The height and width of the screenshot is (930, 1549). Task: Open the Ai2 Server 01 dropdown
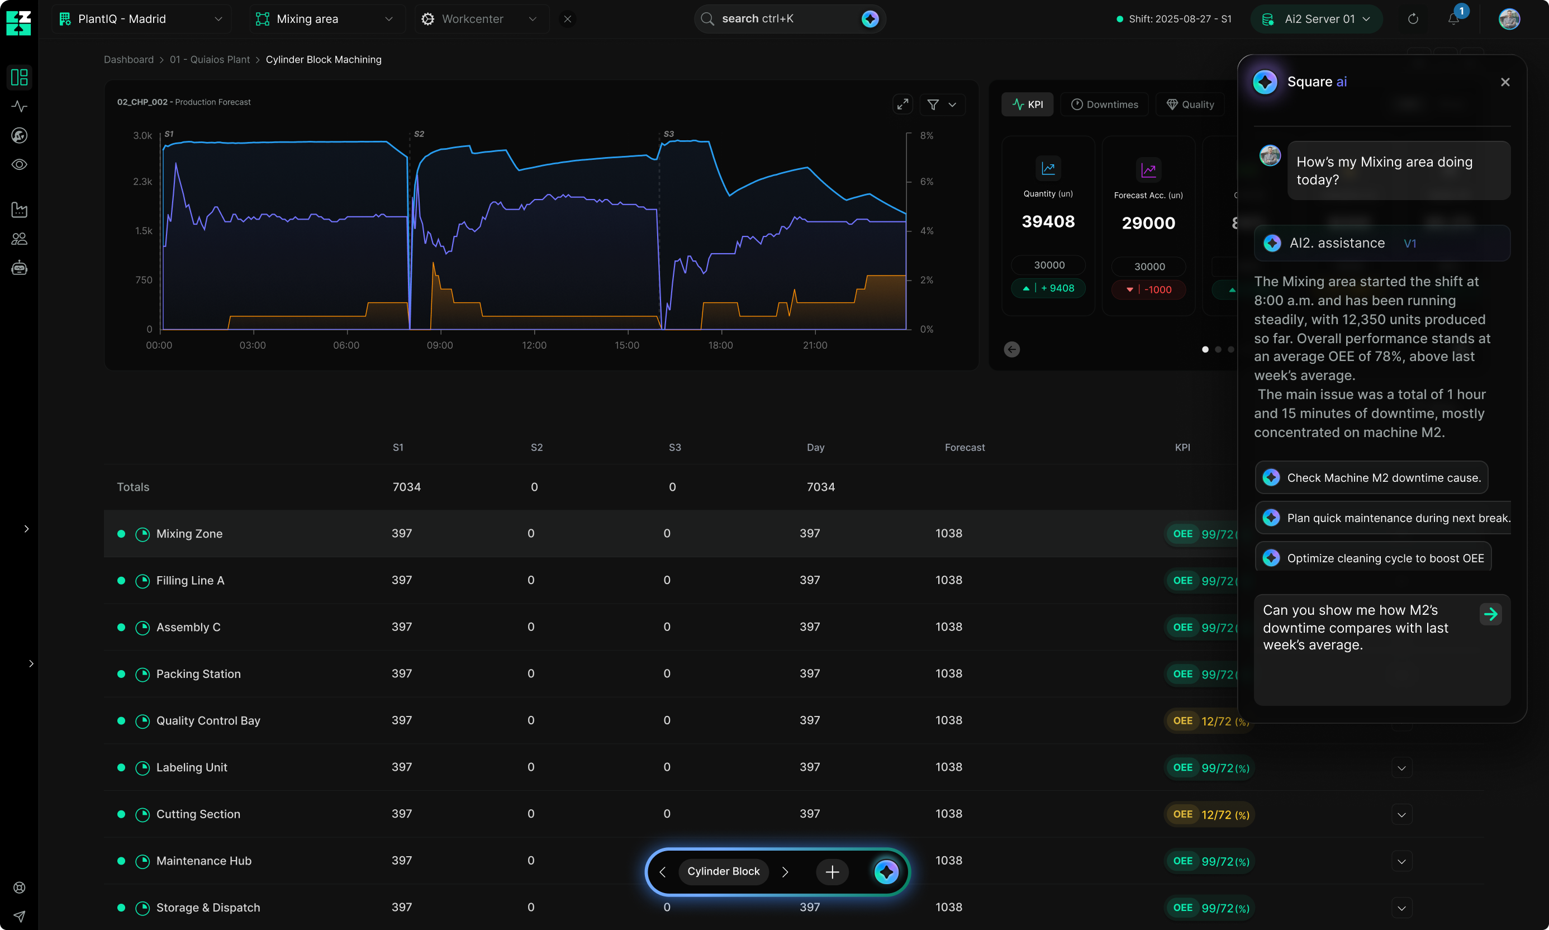click(x=1316, y=19)
